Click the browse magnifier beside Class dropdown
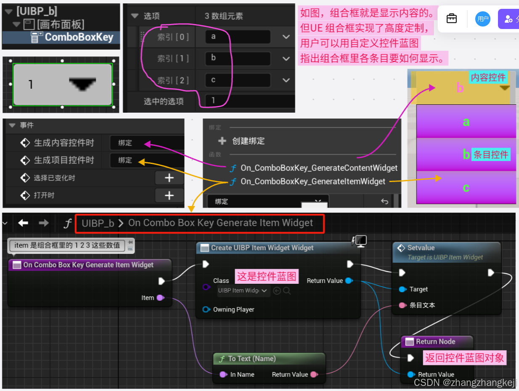519x391 pixels. [287, 291]
